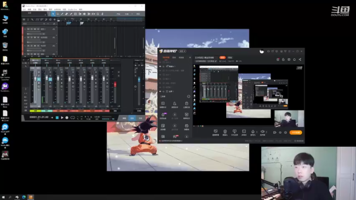Open the first item in Studio One menu bar
Viewport: 356px width, 200px height.
coord(24,9)
